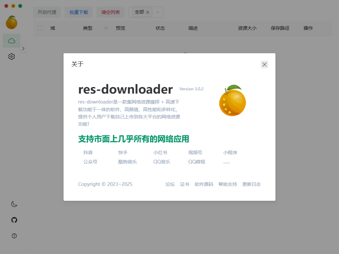Click the 公众号 platform label
The image size is (339, 254).
(x=90, y=162)
